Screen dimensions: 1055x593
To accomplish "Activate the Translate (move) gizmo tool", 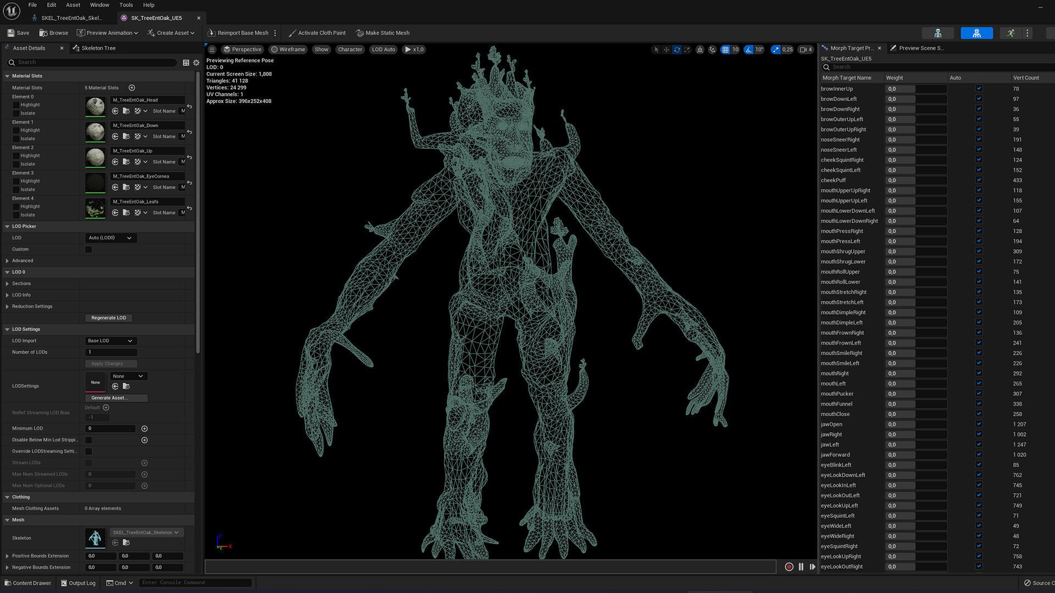I will point(666,49).
